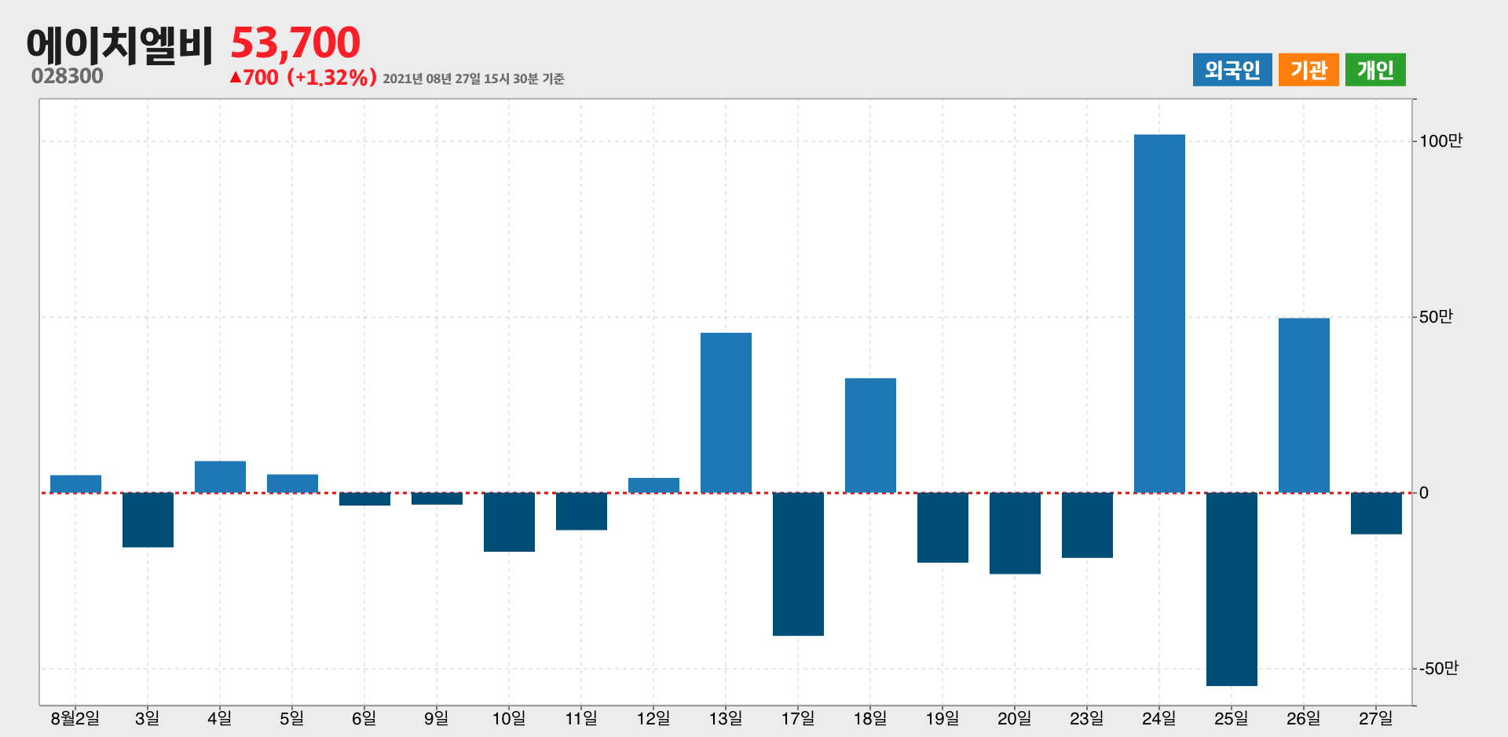Click the 20일 x-axis label
The width and height of the screenshot is (1508, 737).
pos(1015,718)
